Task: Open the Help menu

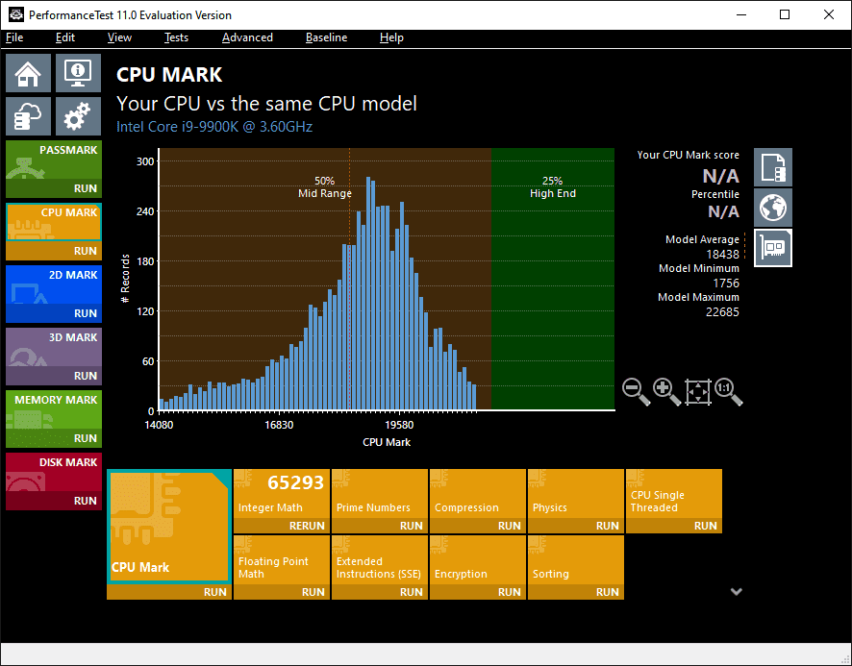Action: (x=391, y=37)
